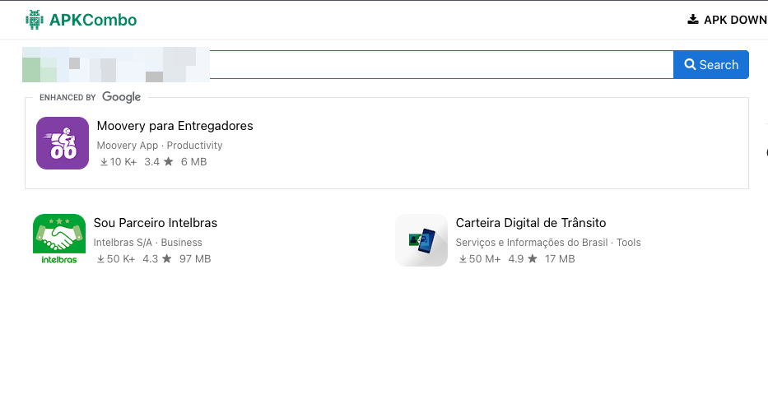Click the 4.3 rating on Intelbras
Screen dimensions: 768x413
coord(156,259)
